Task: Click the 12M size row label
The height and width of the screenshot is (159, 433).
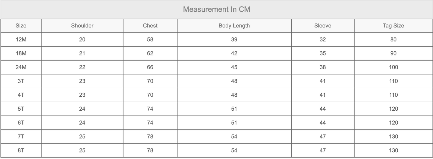Action: point(21,39)
